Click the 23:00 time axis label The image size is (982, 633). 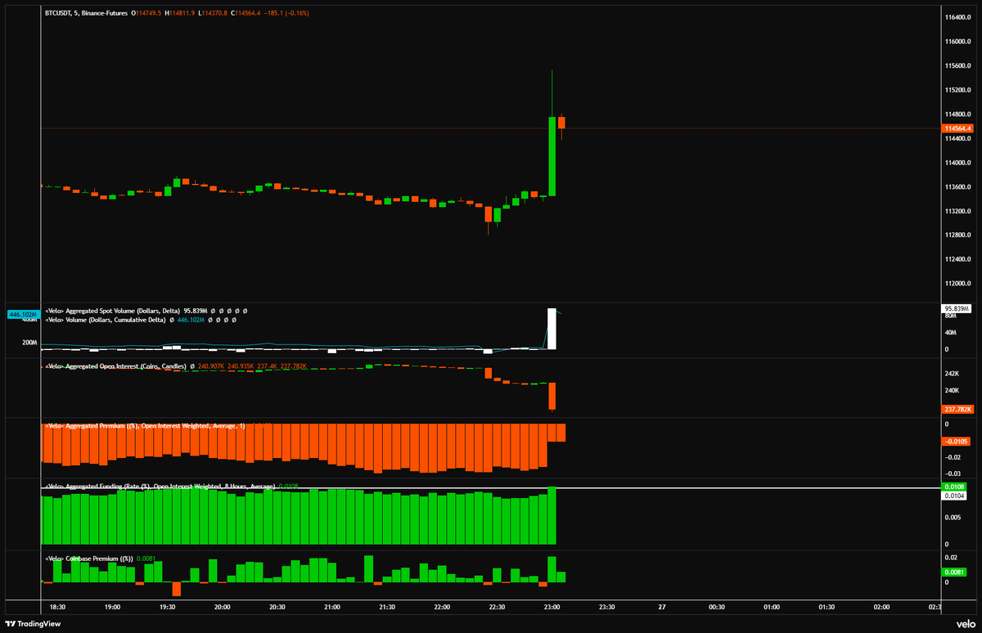click(552, 608)
